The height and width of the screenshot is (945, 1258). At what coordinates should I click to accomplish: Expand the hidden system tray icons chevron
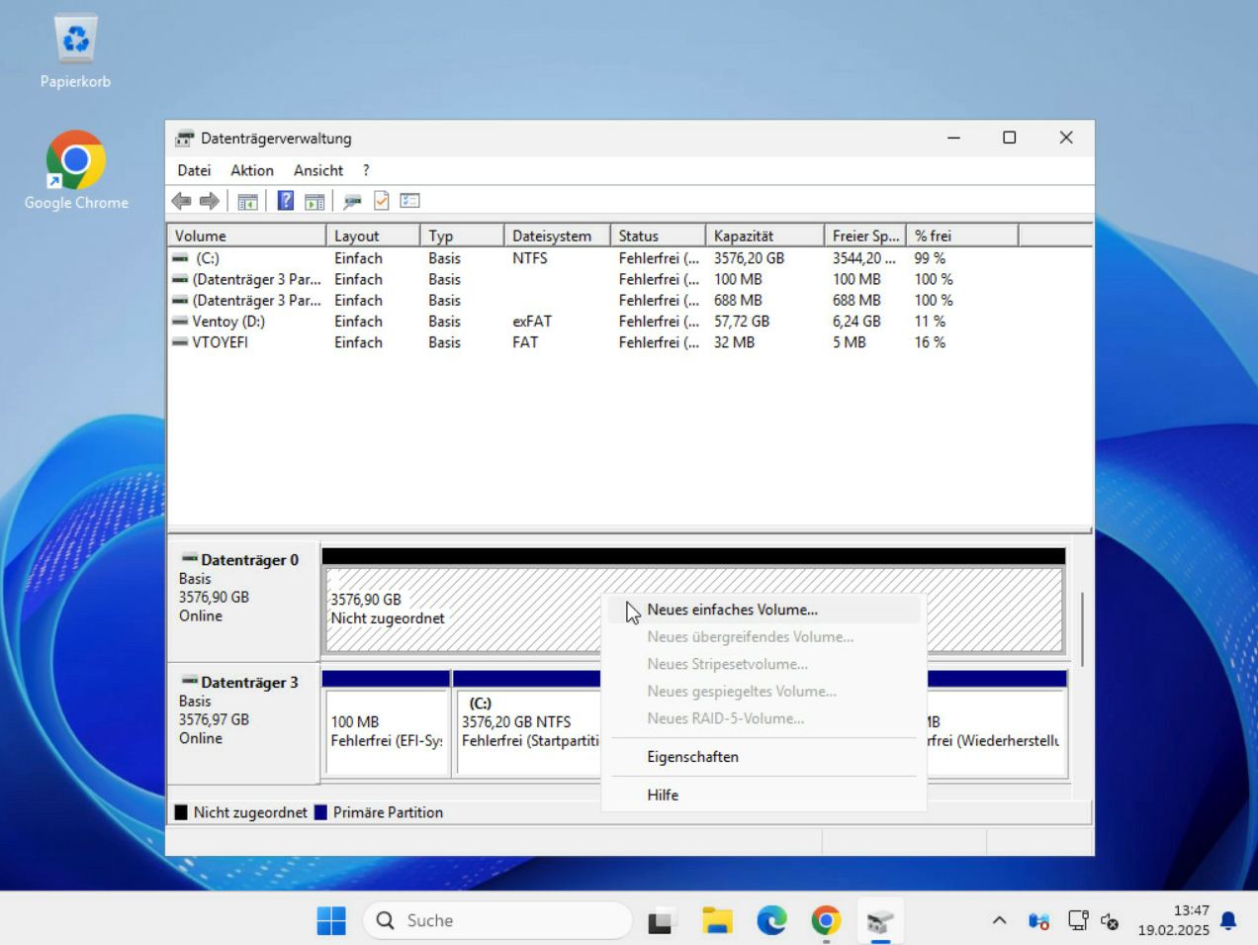pyautogui.click(x=999, y=920)
